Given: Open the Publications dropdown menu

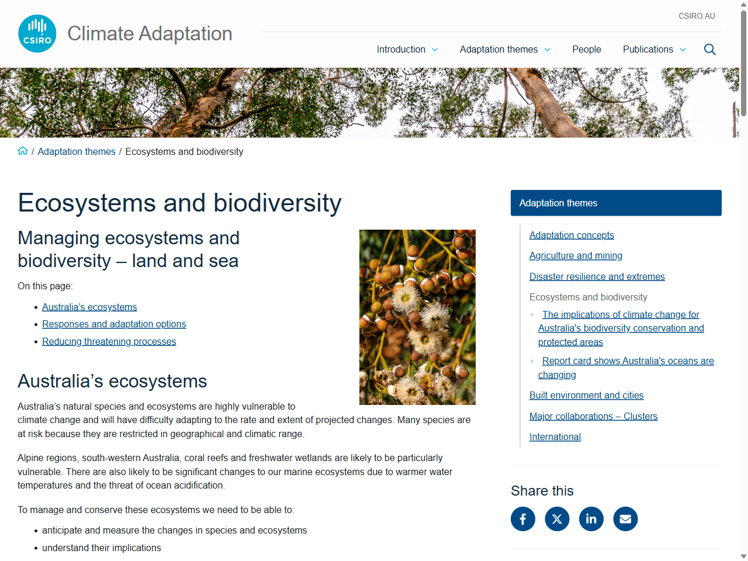Looking at the screenshot, I should [x=654, y=50].
